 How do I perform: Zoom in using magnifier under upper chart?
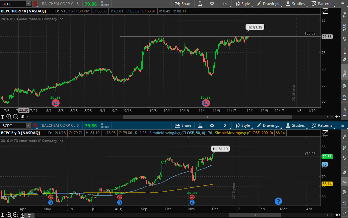click(x=9, y=117)
